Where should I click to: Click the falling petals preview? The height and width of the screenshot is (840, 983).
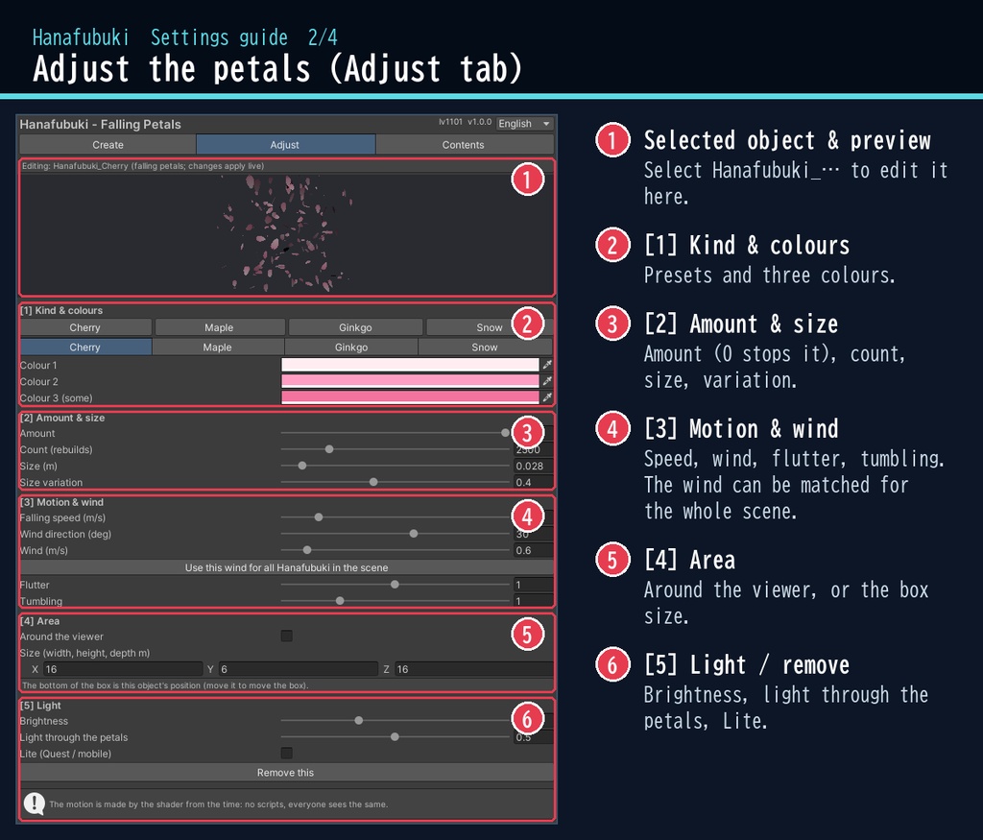click(x=287, y=233)
